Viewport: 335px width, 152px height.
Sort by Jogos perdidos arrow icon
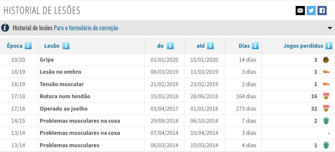tap(329, 46)
